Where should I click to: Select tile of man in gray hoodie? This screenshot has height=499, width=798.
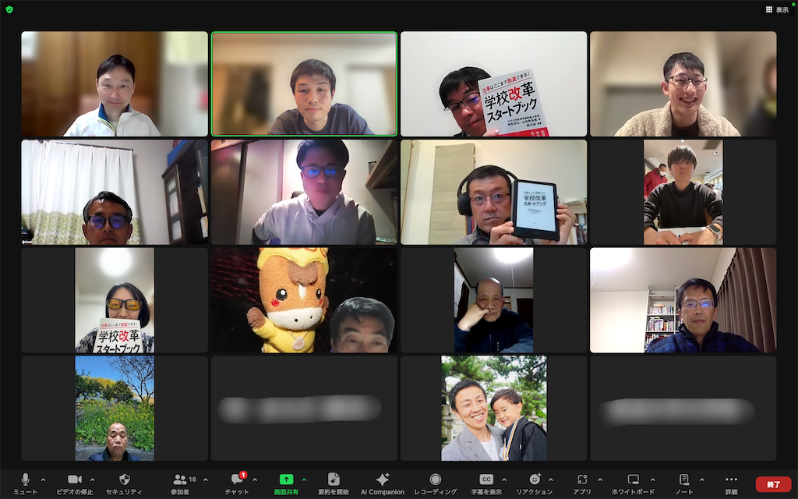(305, 192)
